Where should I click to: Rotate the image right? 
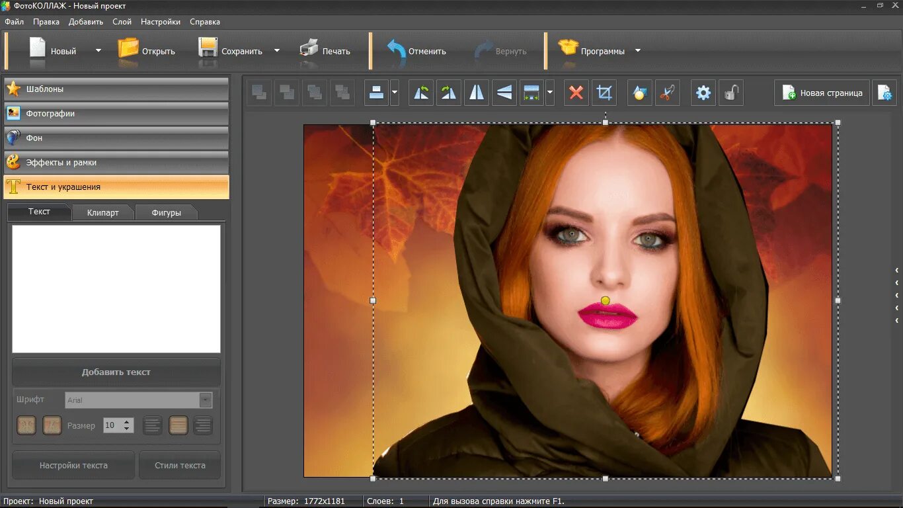[x=449, y=93]
